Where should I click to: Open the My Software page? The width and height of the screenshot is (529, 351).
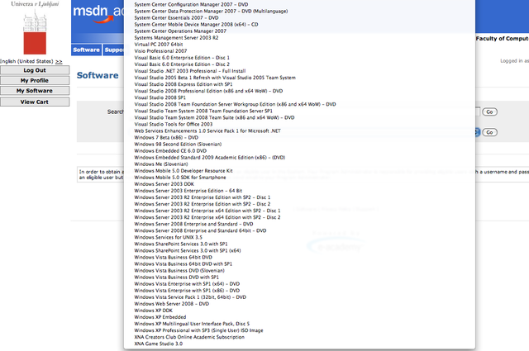click(35, 91)
